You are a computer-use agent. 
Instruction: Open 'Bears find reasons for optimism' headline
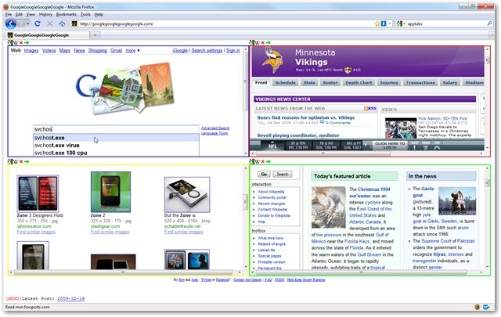[306, 117]
